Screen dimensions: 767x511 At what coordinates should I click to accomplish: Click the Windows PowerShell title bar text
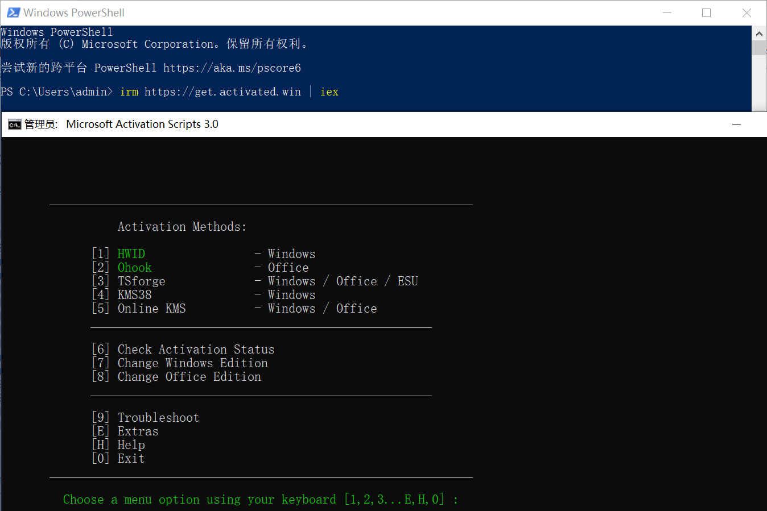74,13
